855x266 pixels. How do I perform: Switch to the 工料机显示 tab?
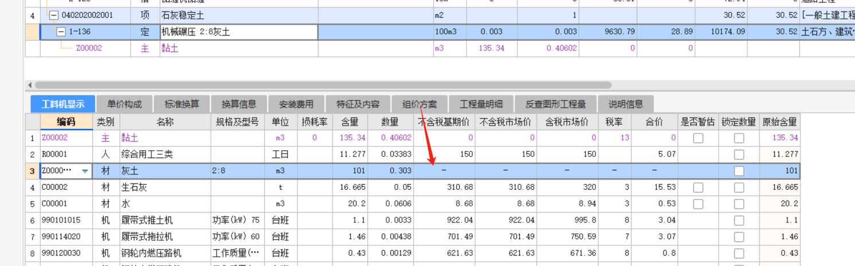pyautogui.click(x=63, y=104)
